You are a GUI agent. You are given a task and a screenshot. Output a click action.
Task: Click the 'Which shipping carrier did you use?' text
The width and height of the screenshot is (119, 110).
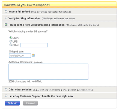pos(28,31)
